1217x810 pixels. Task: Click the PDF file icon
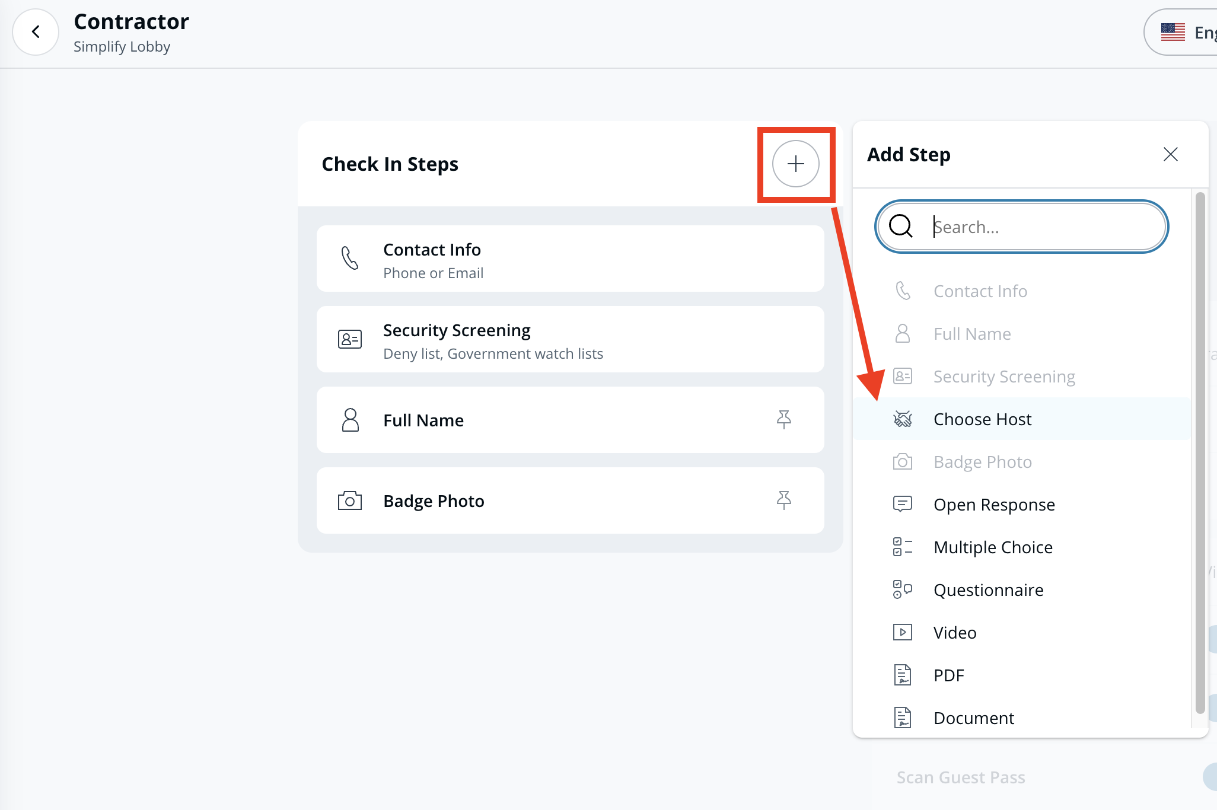point(902,675)
